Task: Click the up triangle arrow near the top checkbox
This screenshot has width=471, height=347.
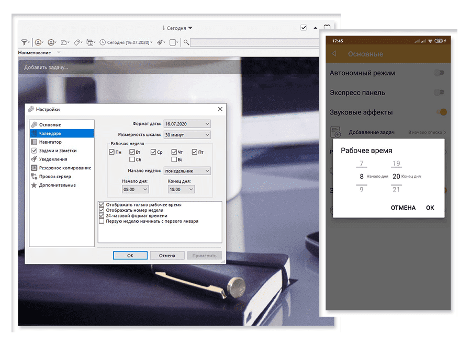Action: (x=315, y=28)
